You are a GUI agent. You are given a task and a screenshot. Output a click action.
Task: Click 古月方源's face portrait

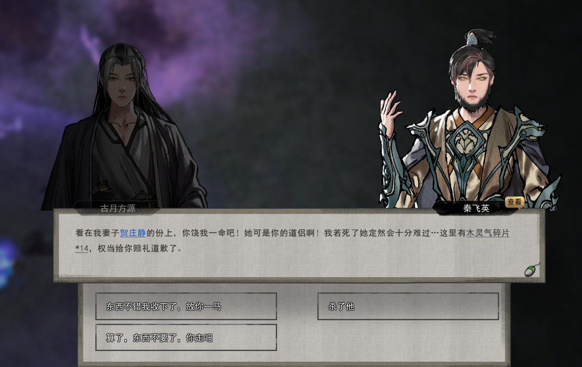123,85
